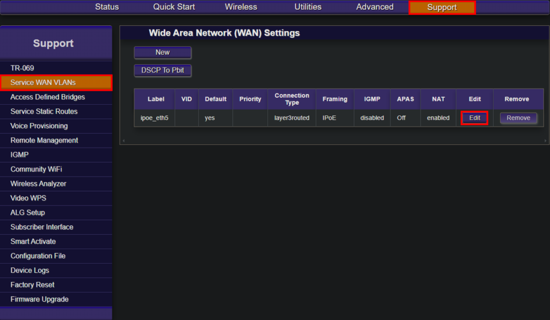Select Service WAN VLANs menu item
The height and width of the screenshot is (320, 550).
(x=43, y=83)
